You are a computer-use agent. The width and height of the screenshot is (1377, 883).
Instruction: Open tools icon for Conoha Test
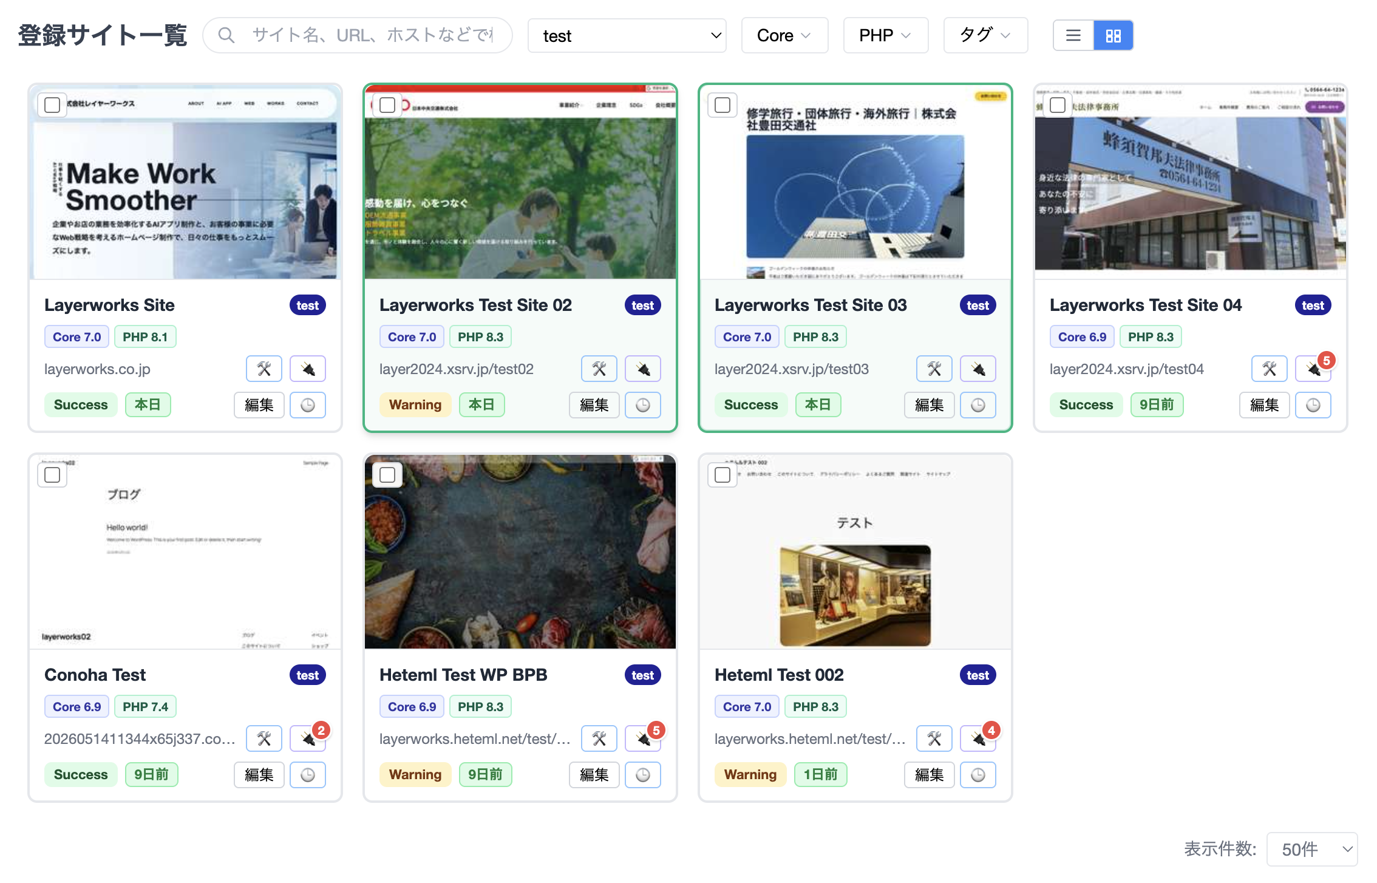click(x=264, y=738)
